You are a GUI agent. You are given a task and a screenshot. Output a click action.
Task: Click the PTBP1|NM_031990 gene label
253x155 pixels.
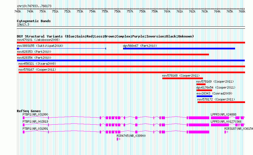point(35,115)
